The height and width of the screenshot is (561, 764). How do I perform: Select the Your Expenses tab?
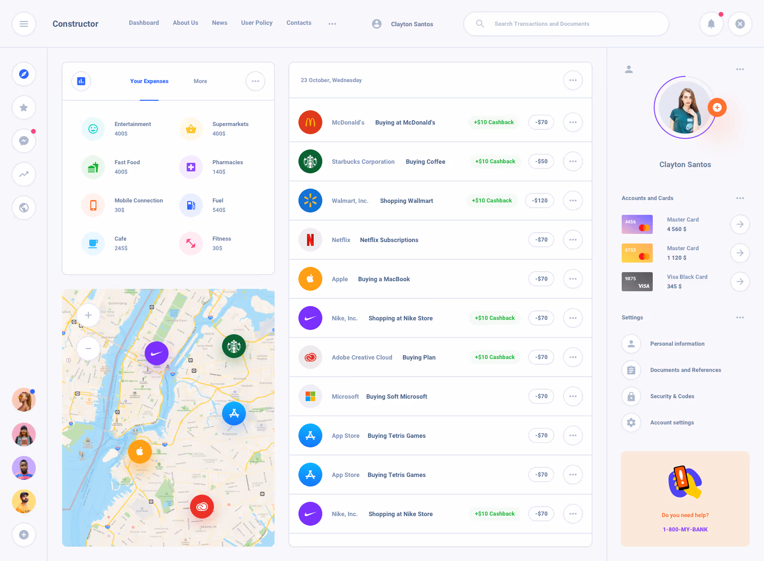coord(149,81)
